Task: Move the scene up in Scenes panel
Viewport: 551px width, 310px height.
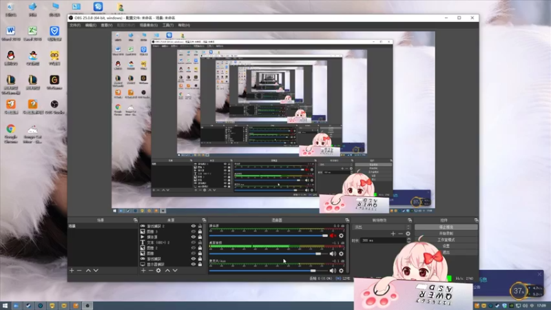Action: click(x=88, y=271)
